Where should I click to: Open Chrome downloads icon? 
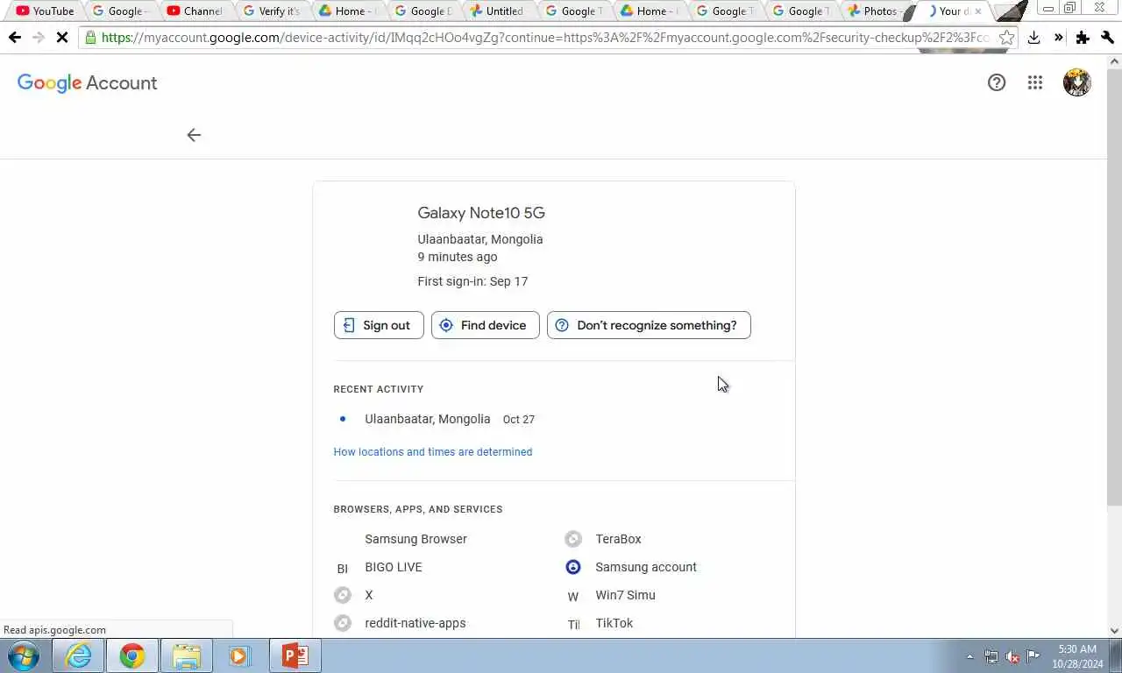pos(1034,38)
